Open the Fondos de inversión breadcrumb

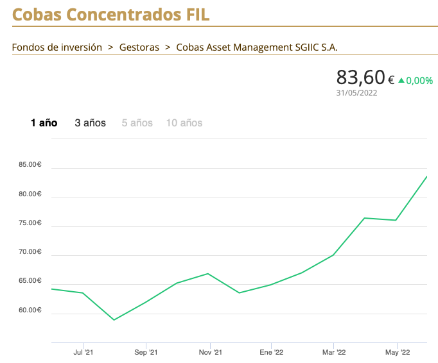click(57, 47)
